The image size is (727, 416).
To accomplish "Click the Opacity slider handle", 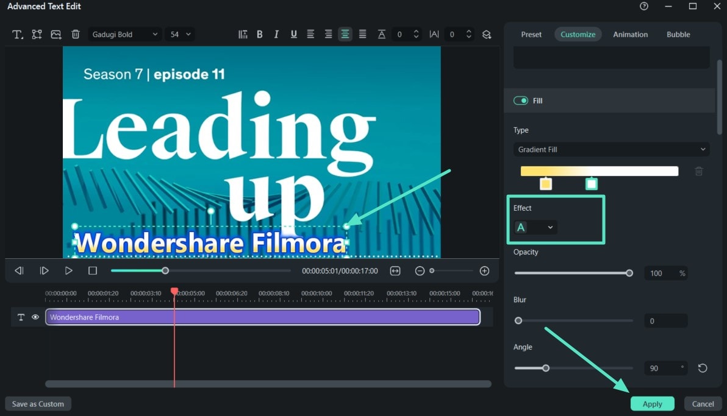I will [629, 273].
